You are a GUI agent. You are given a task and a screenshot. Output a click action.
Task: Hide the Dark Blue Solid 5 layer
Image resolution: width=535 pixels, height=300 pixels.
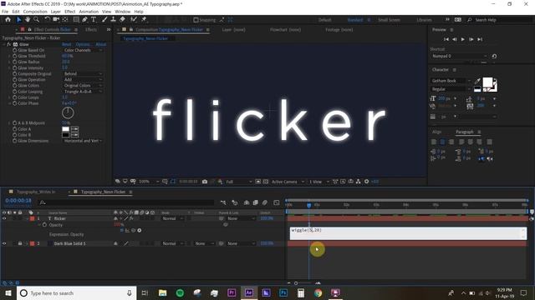(x=4, y=243)
